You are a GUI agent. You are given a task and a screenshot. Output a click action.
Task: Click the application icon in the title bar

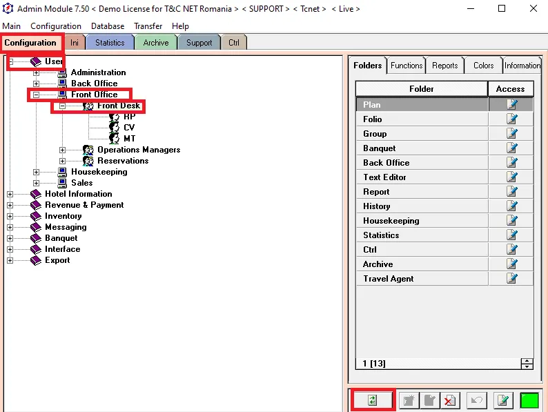tap(8, 8)
